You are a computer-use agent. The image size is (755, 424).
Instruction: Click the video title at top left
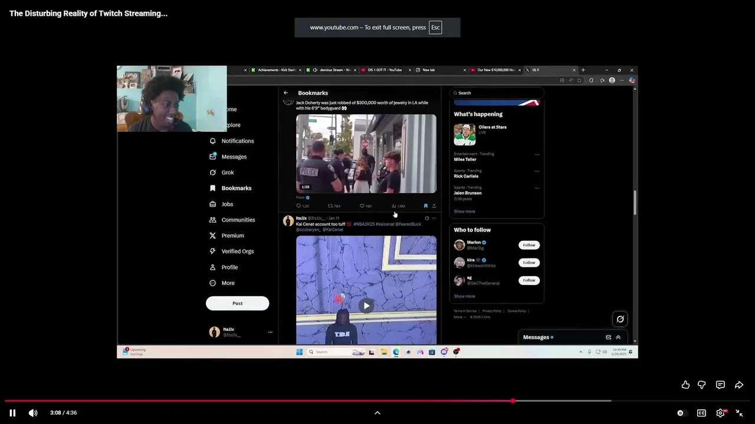tap(88, 13)
